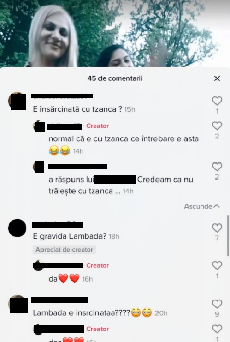
Task: Tap the Creator label above 'da' reply
Action: click(x=98, y=265)
